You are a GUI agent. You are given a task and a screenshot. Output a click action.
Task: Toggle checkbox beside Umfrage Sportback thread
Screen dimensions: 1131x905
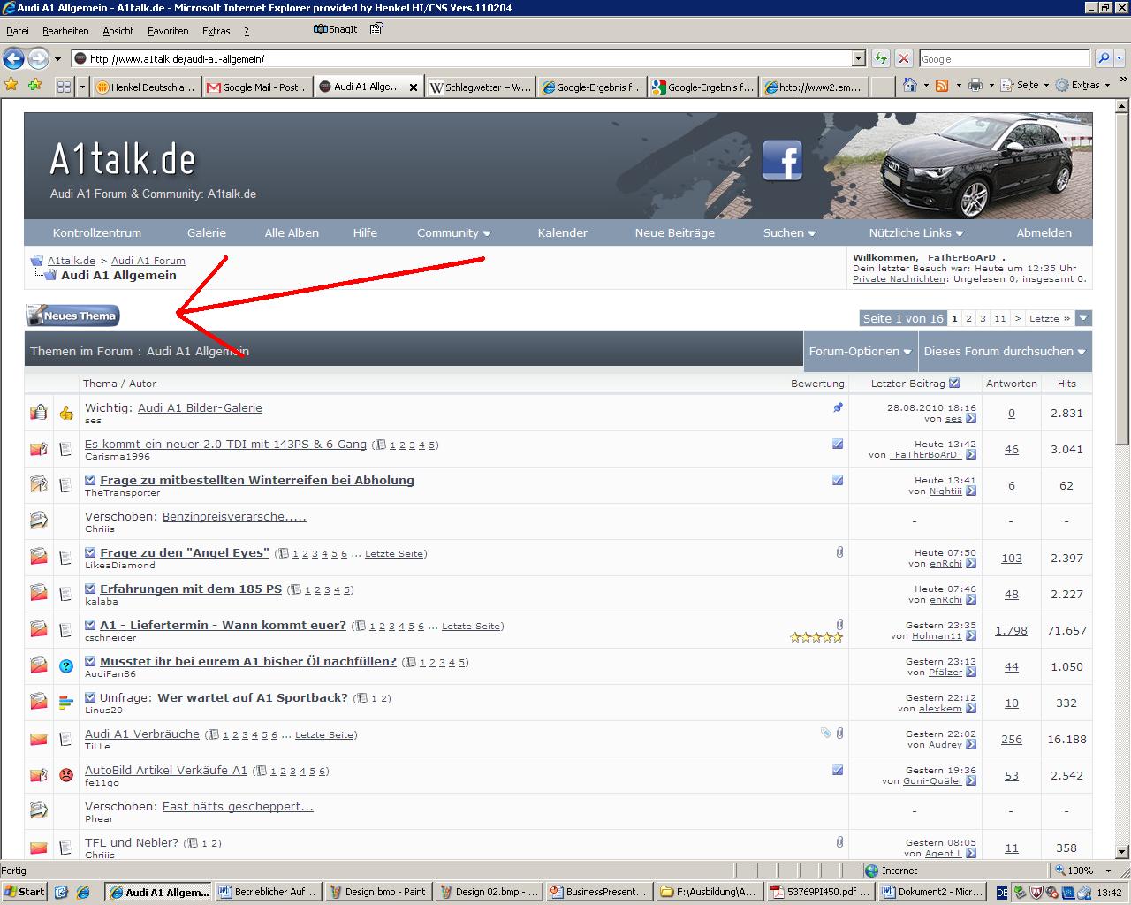point(90,697)
